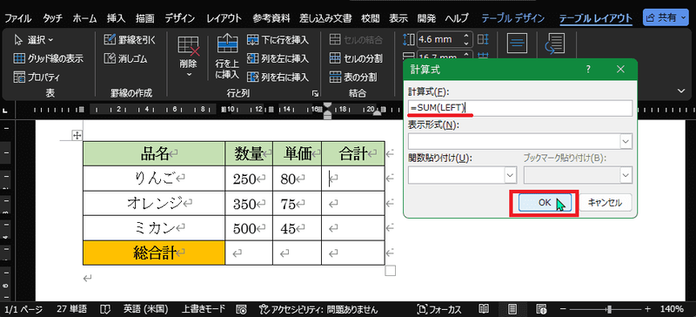Switch to the 挿入 tab

[x=117, y=18]
